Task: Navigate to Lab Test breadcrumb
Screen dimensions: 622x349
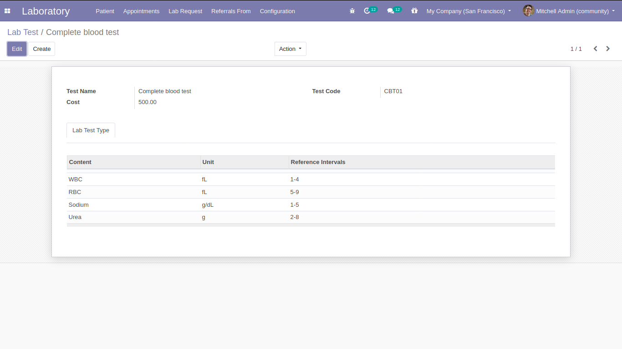Action: click(x=23, y=32)
